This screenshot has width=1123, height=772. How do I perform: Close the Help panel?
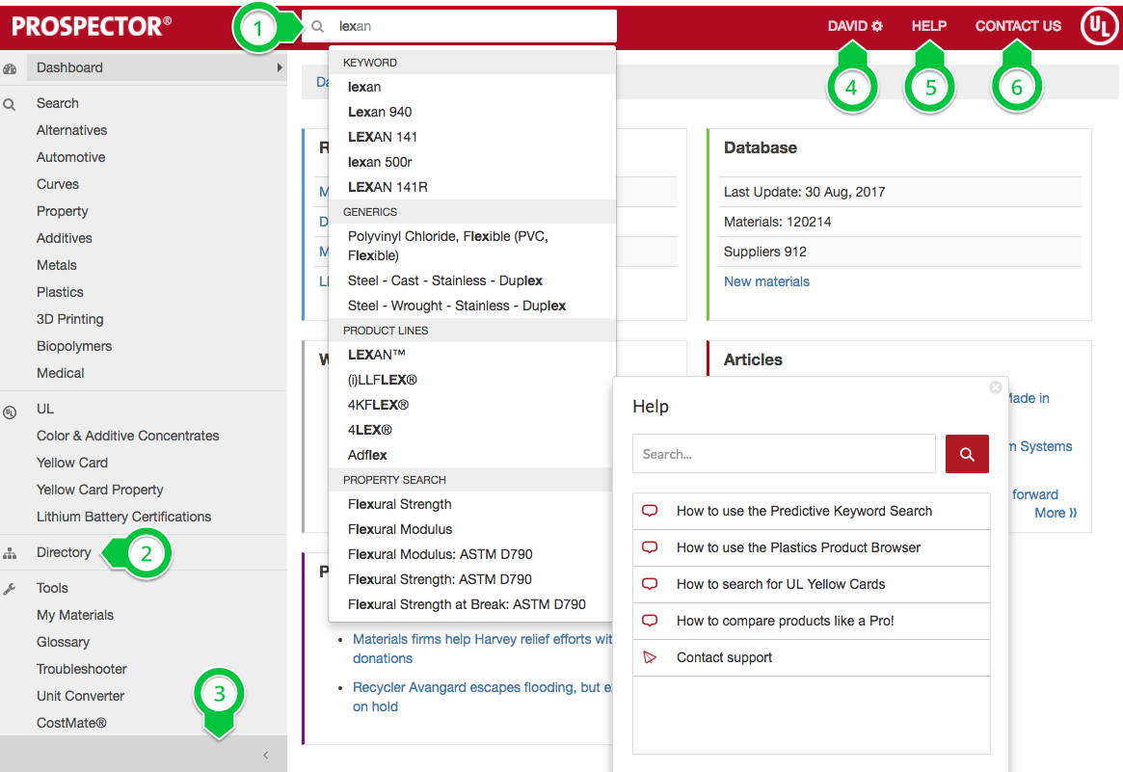[x=996, y=387]
